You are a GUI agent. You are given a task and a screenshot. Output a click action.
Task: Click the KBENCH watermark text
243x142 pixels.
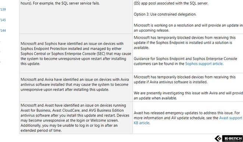232,138
